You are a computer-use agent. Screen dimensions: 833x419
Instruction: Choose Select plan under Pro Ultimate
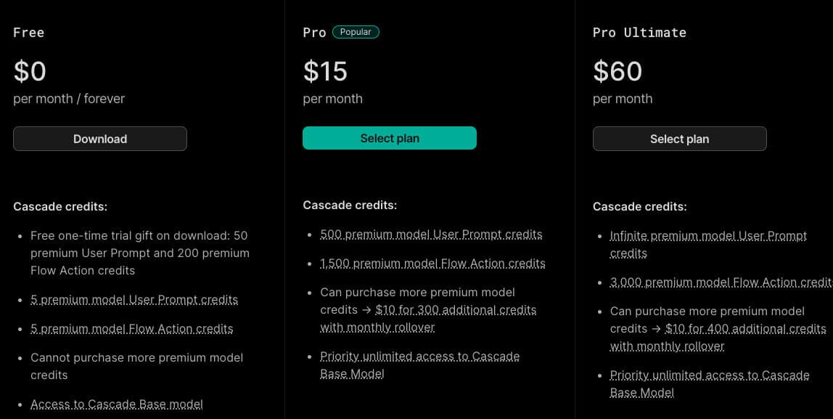pyautogui.click(x=679, y=139)
